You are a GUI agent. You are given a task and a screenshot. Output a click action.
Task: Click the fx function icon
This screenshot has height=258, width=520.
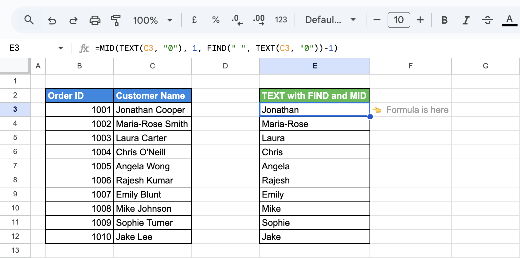pos(84,48)
